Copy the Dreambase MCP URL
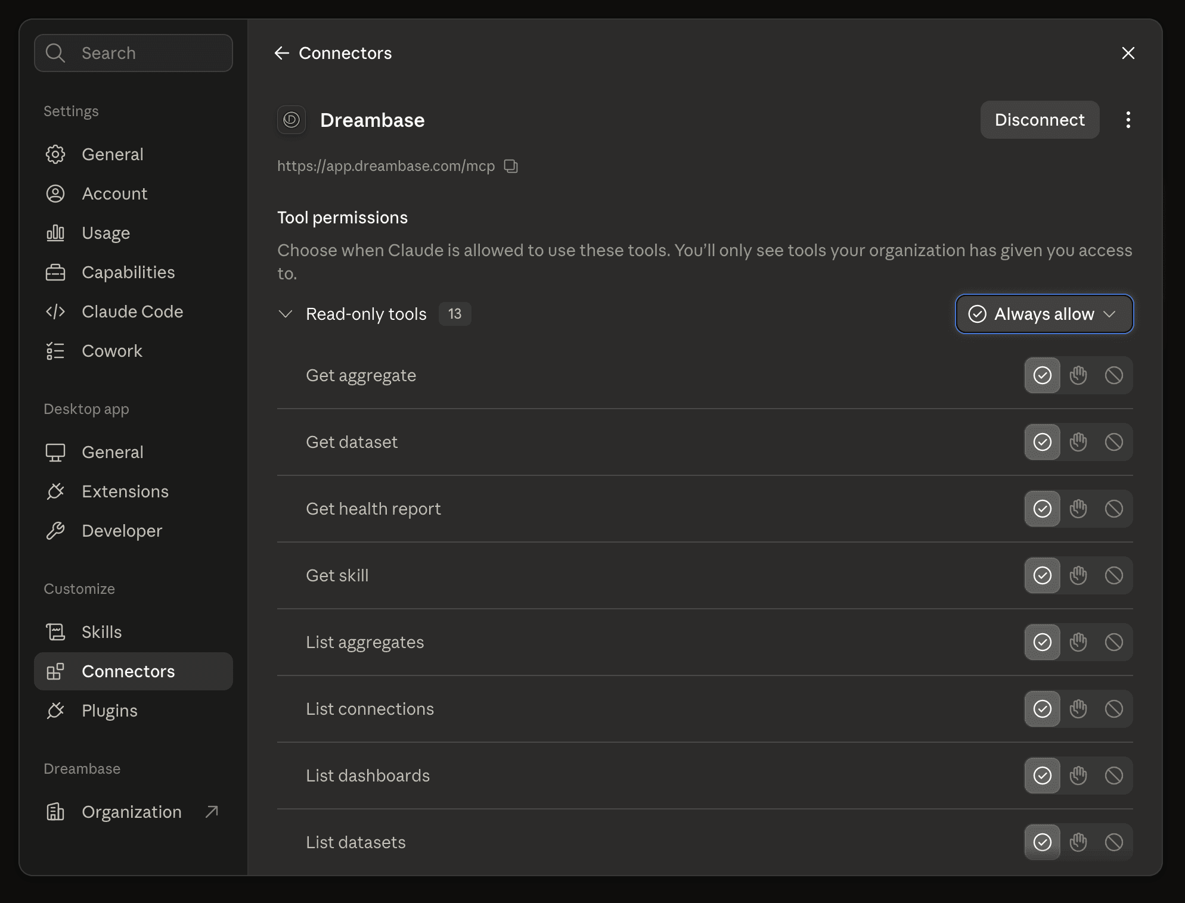 click(511, 166)
